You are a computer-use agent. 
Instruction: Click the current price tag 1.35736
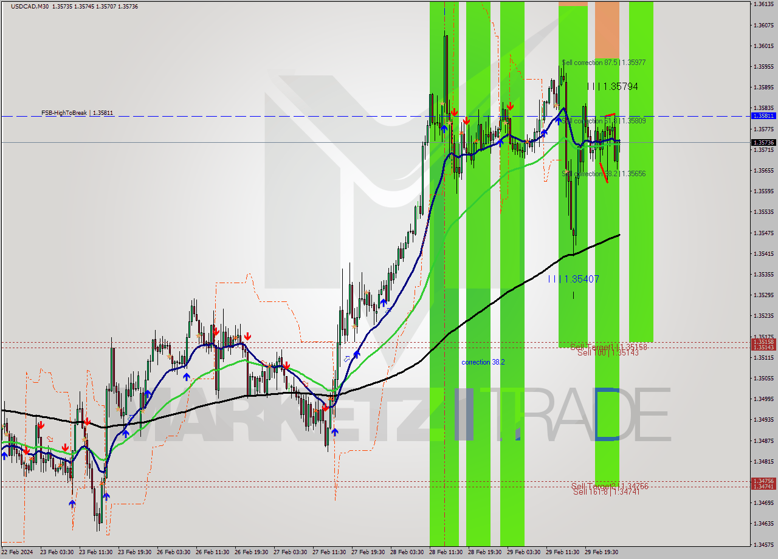[x=763, y=142]
